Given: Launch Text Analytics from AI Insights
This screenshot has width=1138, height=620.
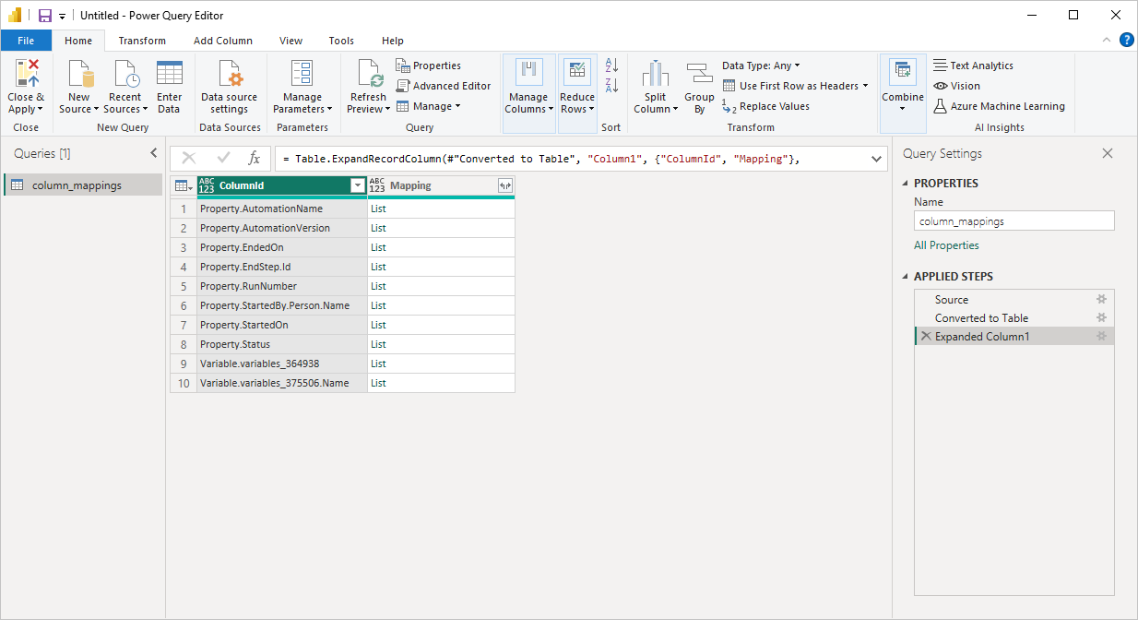Looking at the screenshot, I should pos(973,66).
